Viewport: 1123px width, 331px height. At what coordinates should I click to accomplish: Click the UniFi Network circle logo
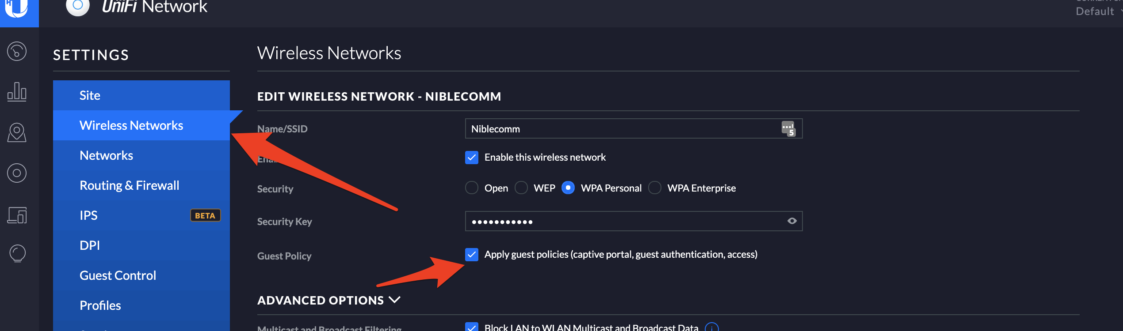click(x=78, y=6)
